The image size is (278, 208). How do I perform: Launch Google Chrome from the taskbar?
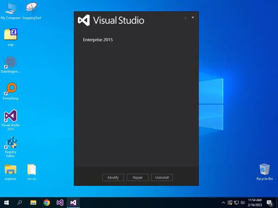point(47,203)
